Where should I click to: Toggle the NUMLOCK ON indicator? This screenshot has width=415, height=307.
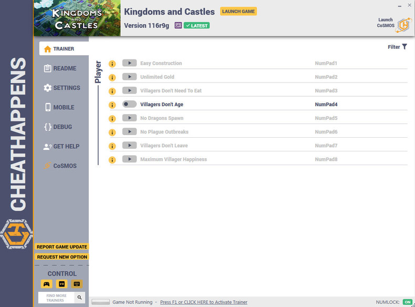[x=407, y=302]
